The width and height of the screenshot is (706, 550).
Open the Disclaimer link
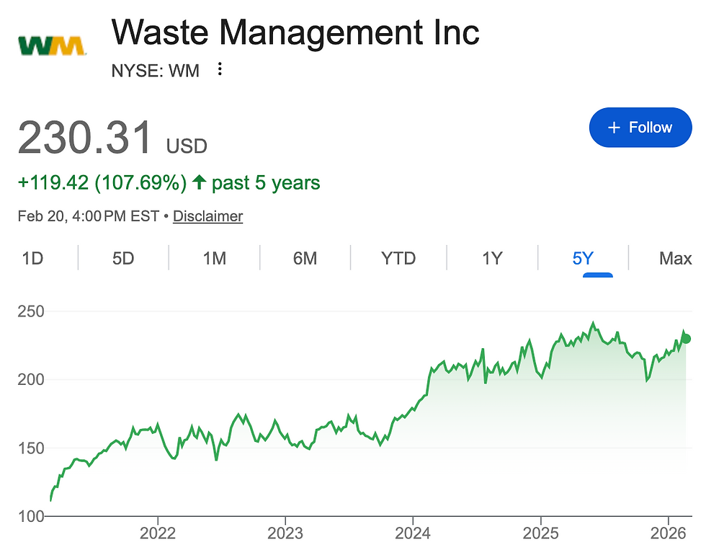(207, 216)
